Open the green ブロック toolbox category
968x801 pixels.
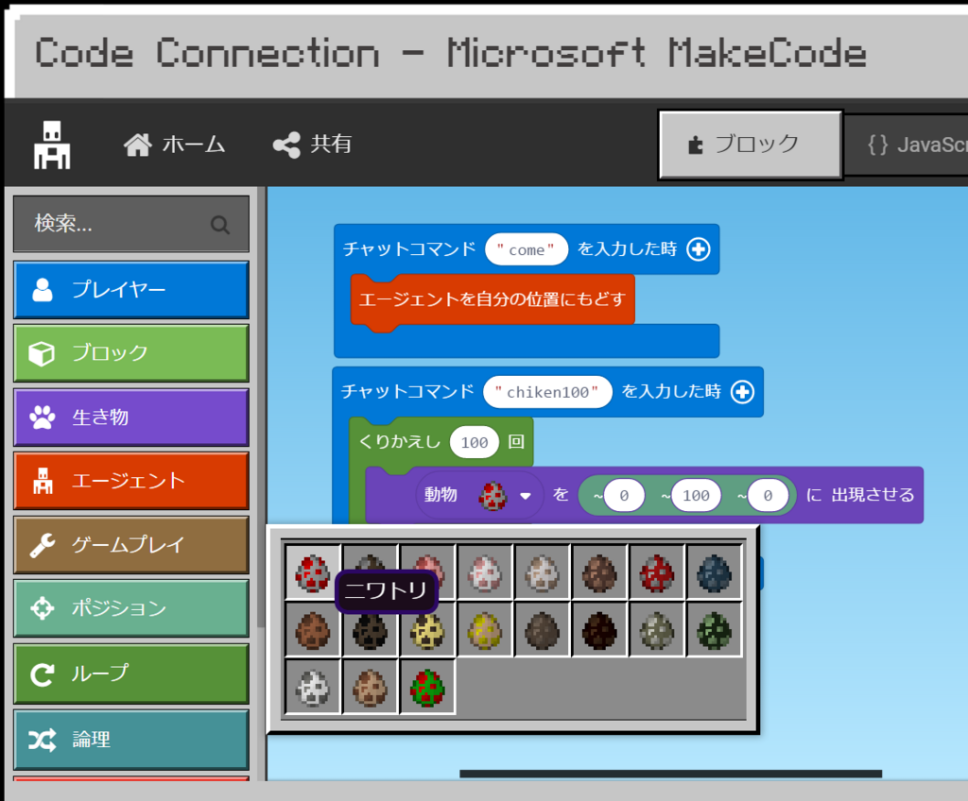130,353
